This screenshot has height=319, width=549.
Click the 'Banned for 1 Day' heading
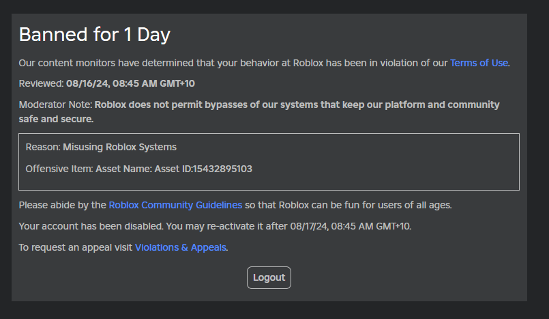(x=95, y=35)
